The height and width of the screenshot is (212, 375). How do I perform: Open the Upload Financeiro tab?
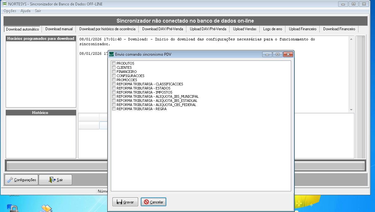pos(303,29)
